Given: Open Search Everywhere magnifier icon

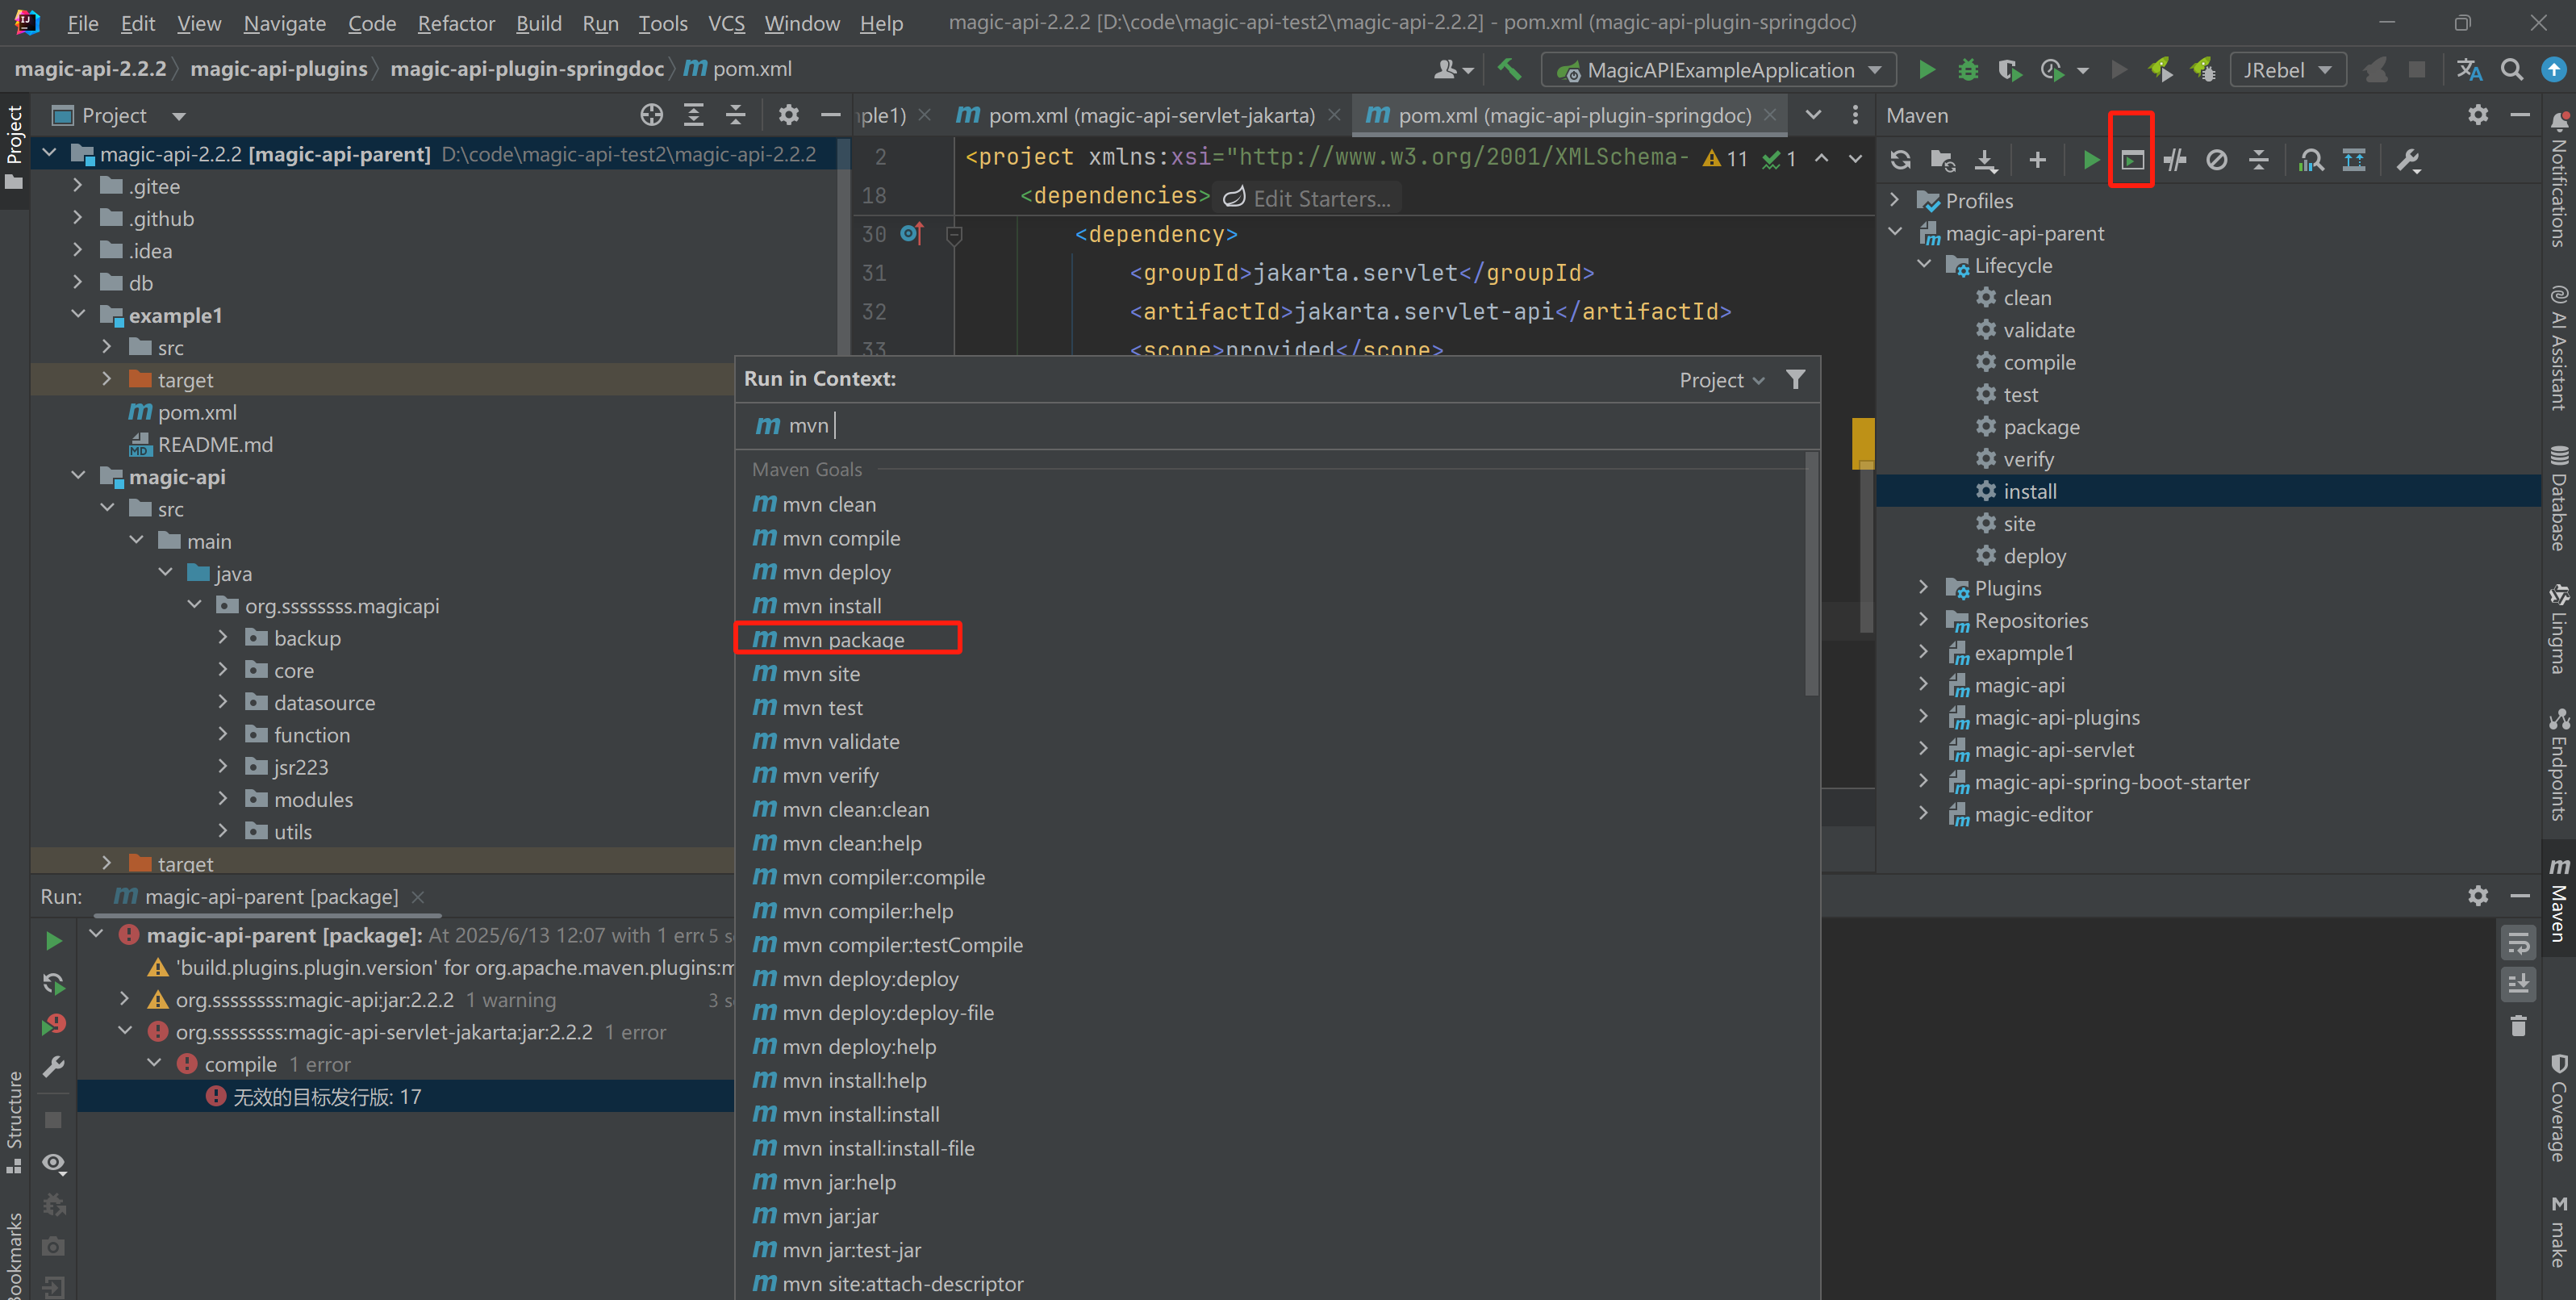Looking at the screenshot, I should (x=2511, y=70).
